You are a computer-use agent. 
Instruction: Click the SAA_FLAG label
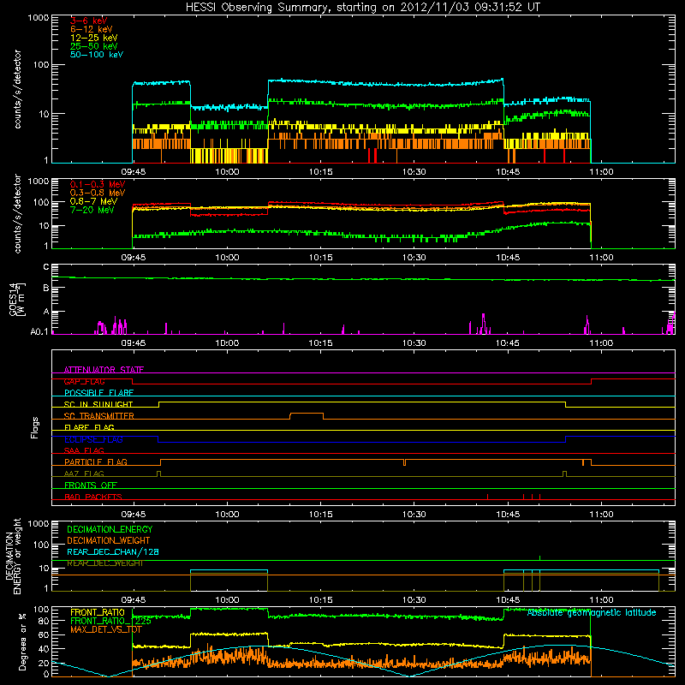pyautogui.click(x=84, y=450)
